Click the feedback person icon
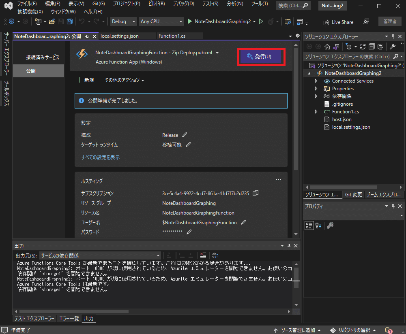This screenshot has width=406, height=334. coord(366,22)
